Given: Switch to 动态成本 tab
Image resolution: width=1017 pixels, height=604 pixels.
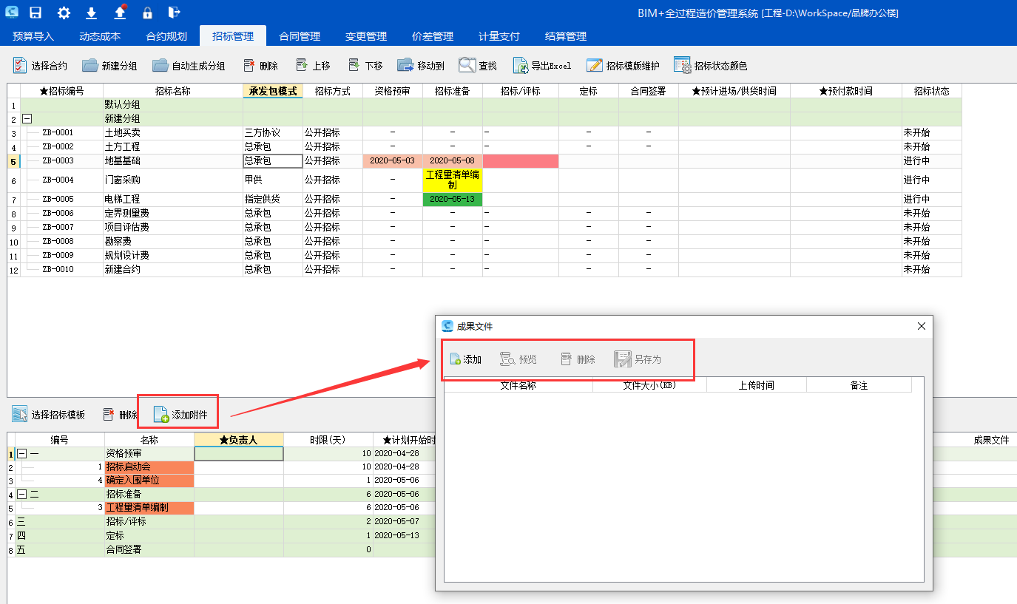Looking at the screenshot, I should (x=100, y=36).
